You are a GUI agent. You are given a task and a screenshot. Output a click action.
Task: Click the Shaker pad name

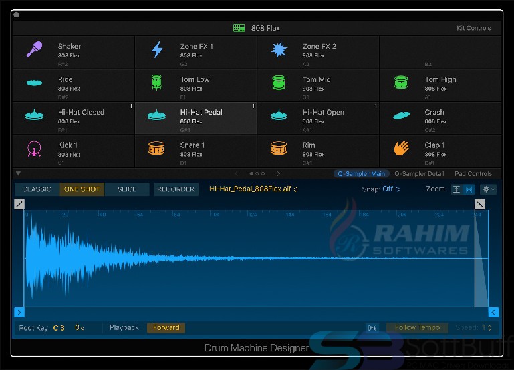(70, 47)
